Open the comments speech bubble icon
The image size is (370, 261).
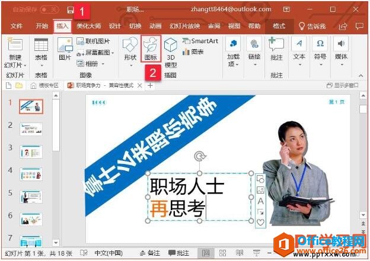point(359,26)
